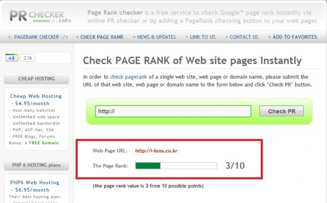Image resolution: width=327 pixels, height=203 pixels.
Task: Open Cheap Web Hosting $4.95/month link
Action: coord(36,100)
